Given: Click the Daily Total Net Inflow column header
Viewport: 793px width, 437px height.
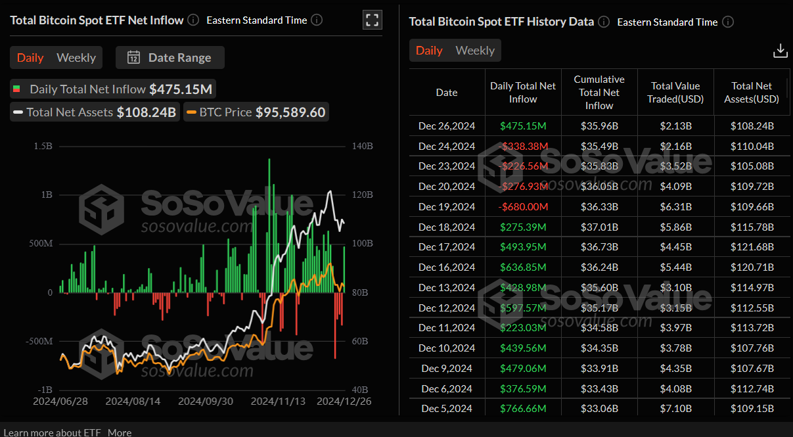Looking at the screenshot, I should pos(523,93).
